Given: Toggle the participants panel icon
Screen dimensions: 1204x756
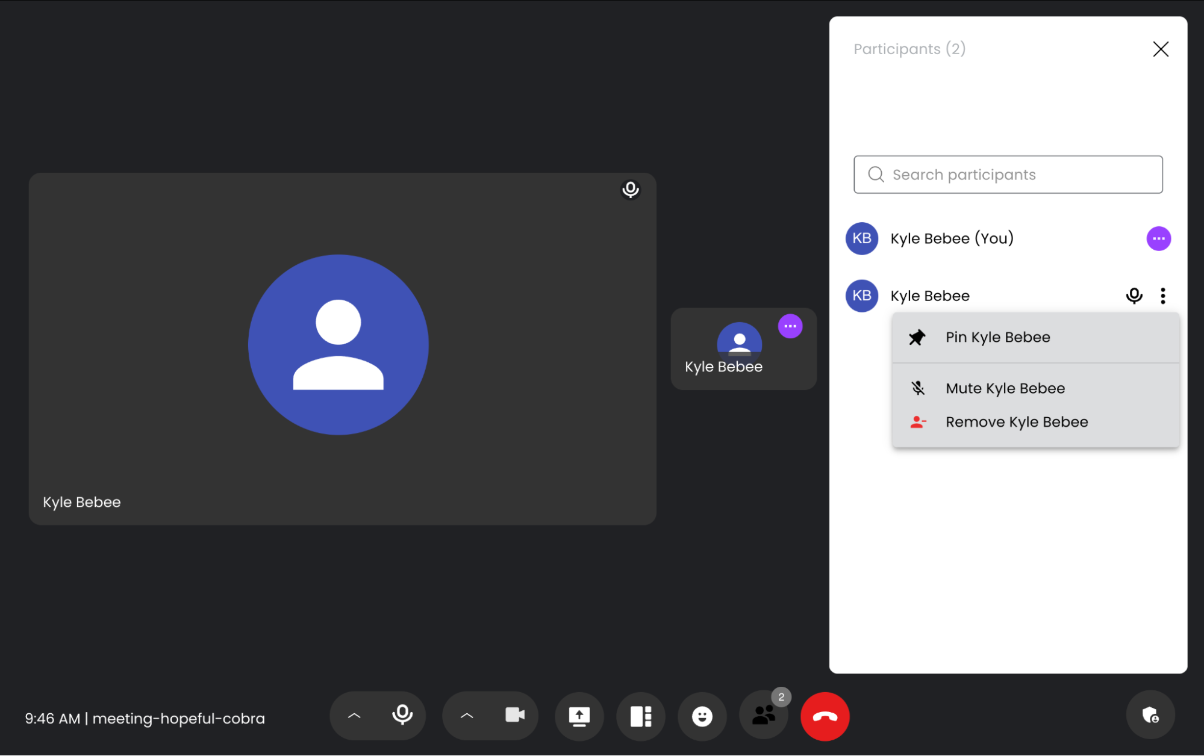Looking at the screenshot, I should (764, 716).
